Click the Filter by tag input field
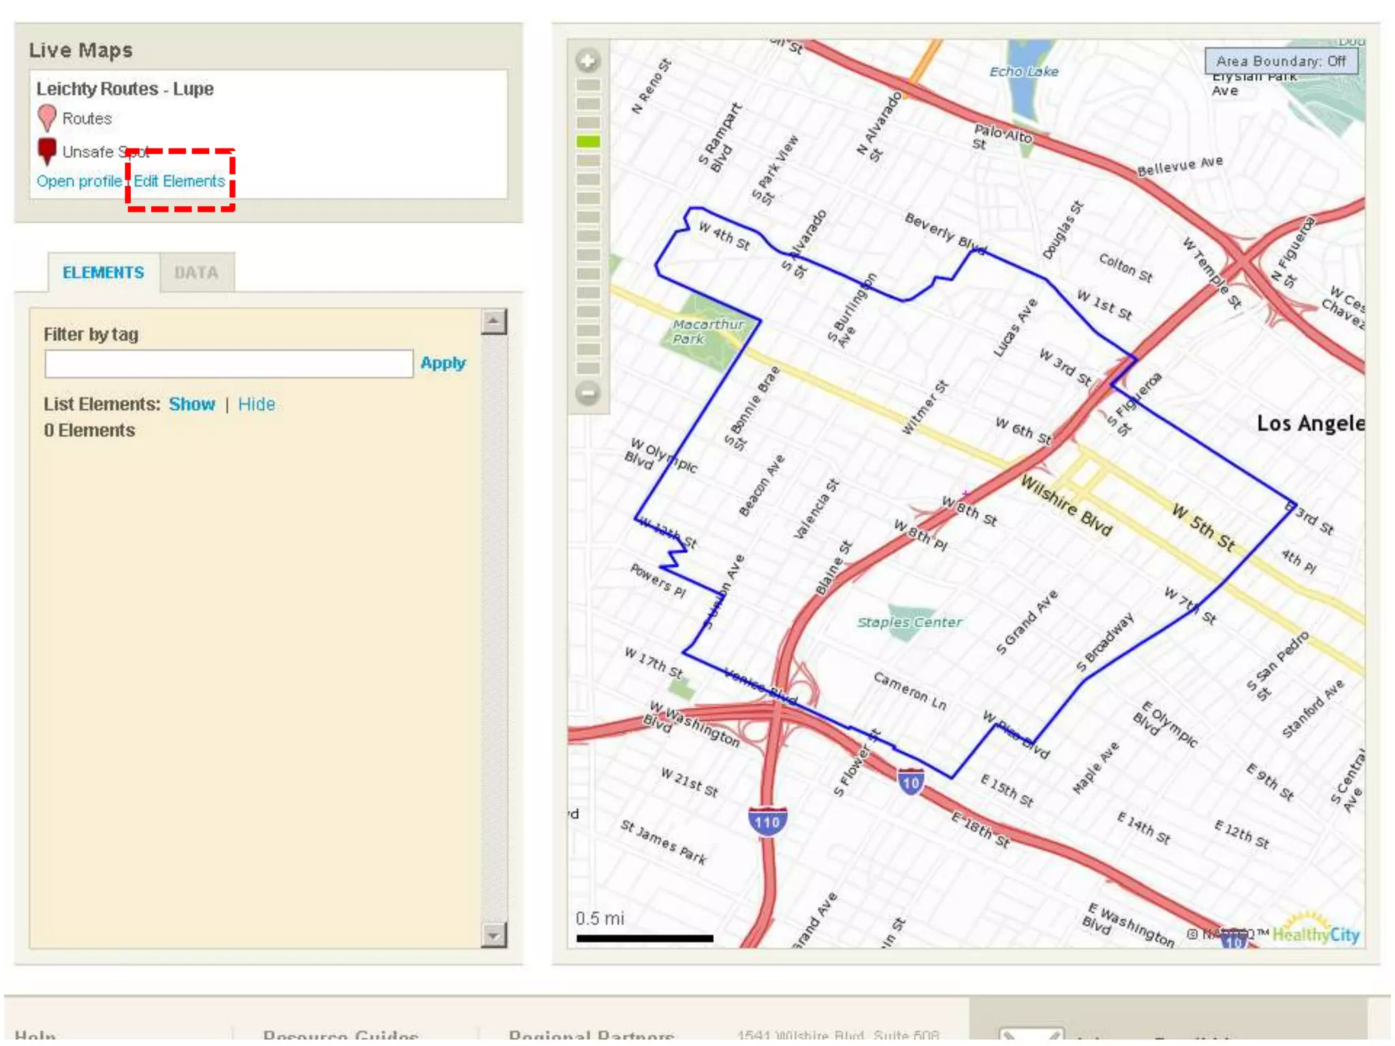The image size is (1395, 1046). [229, 364]
